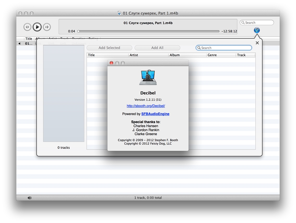Click the speaker volume icon in status bar
Image resolution: width=296 pixels, height=223 pixels.
click(x=30, y=198)
